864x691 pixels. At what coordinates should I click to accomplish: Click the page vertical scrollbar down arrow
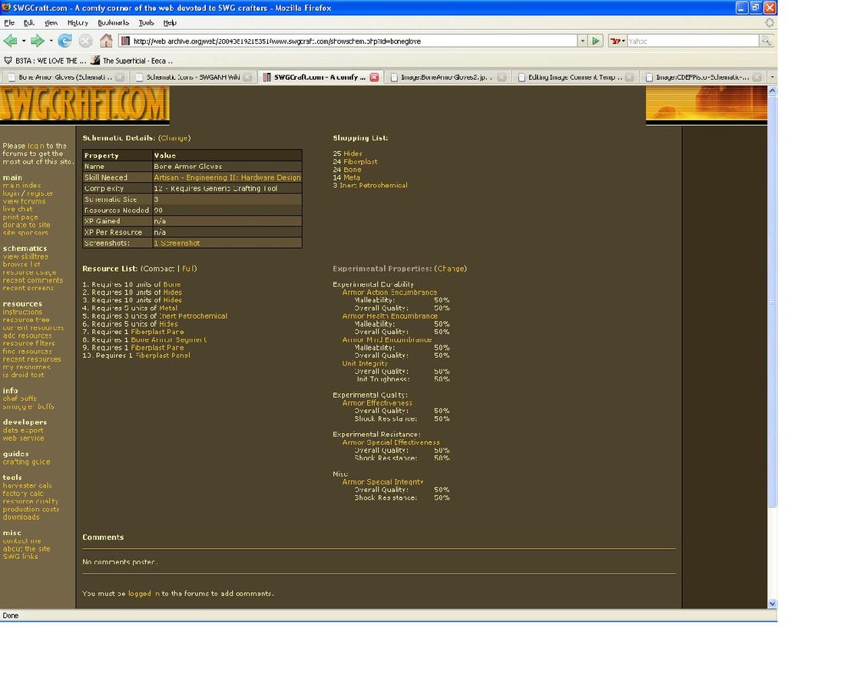772,603
